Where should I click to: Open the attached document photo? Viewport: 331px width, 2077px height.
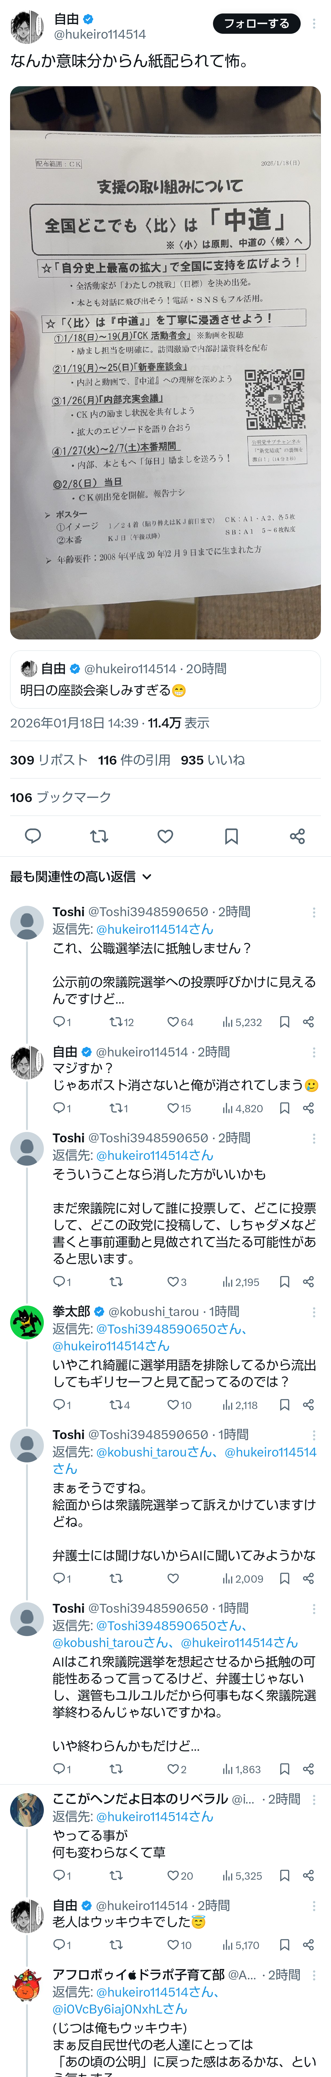[165, 363]
